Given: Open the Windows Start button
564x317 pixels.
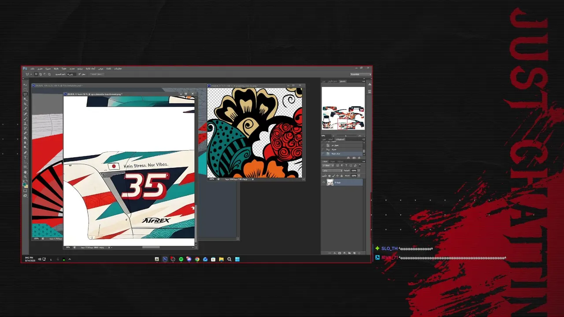Looking at the screenshot, I should [x=237, y=259].
